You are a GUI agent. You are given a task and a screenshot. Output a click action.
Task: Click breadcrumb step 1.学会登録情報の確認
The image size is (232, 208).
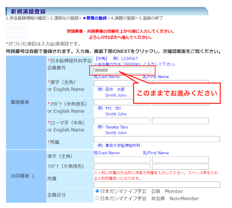[26, 18]
